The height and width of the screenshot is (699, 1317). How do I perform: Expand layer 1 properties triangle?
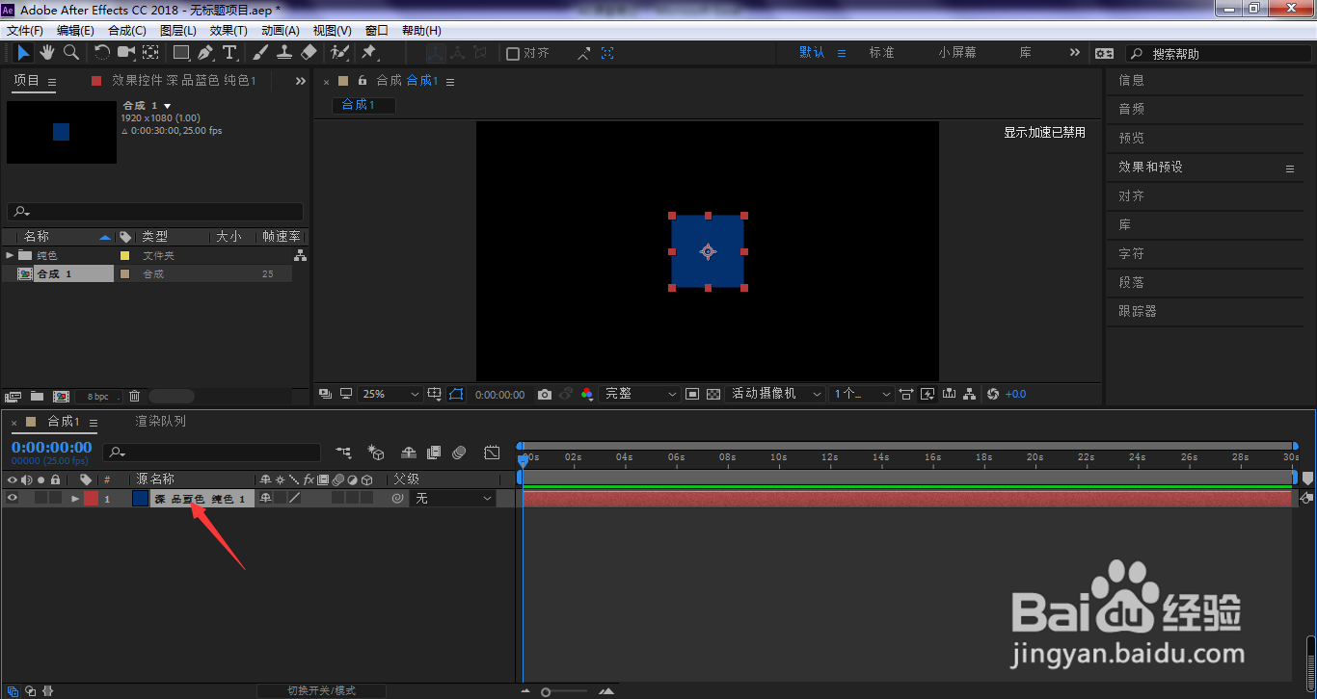pos(75,499)
